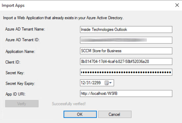Focus the Client ID text box

pyautogui.click(x=126, y=61)
